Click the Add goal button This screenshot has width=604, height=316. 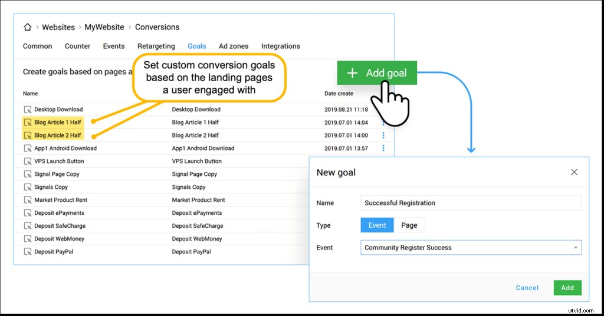377,72
